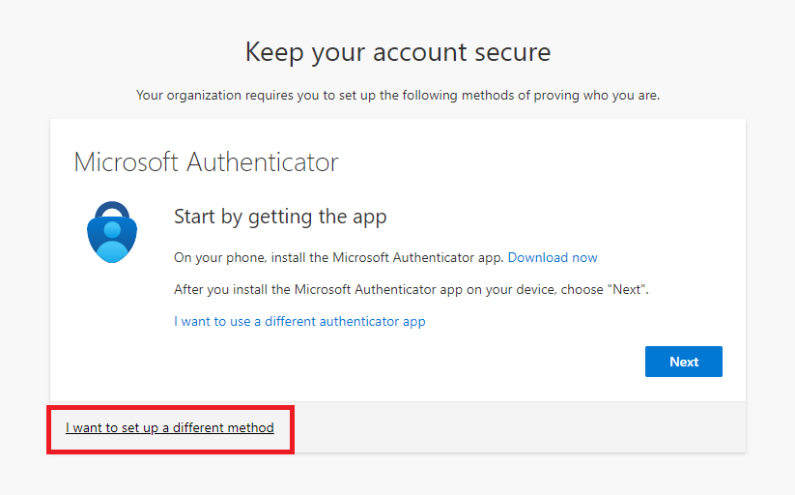Click the lock shackle atop Authenticator icon
795x495 pixels.
[x=112, y=210]
